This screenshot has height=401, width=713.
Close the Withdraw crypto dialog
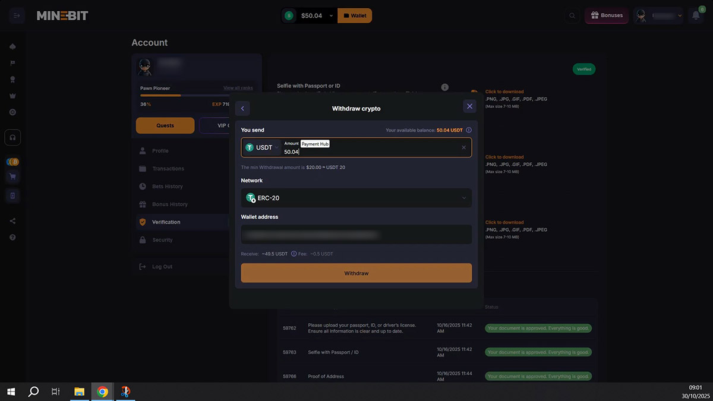(x=469, y=107)
